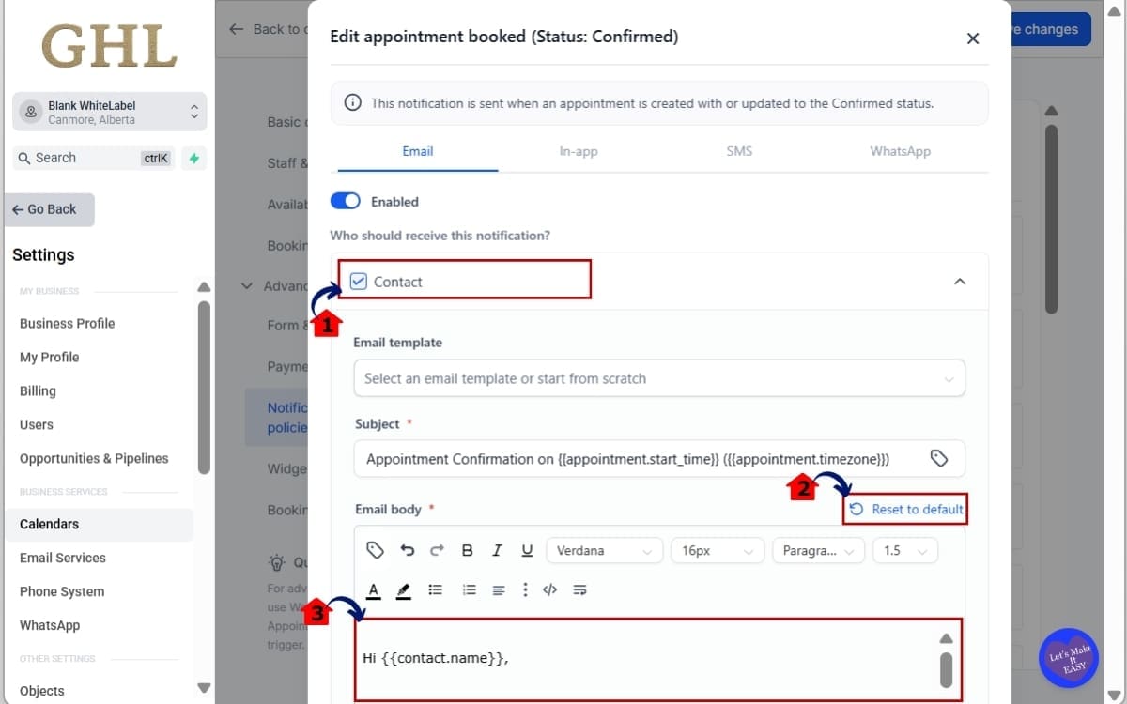Toggle bold formatting
The width and height of the screenshot is (1127, 704).
point(467,551)
